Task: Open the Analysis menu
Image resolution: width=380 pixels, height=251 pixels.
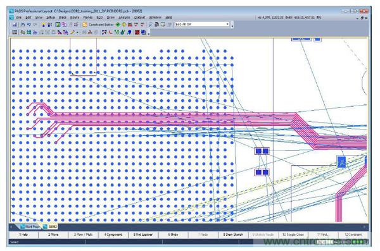Action: click(124, 18)
